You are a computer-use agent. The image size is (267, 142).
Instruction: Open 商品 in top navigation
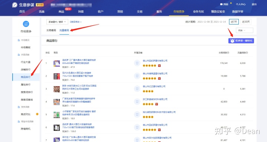[x=61, y=12]
